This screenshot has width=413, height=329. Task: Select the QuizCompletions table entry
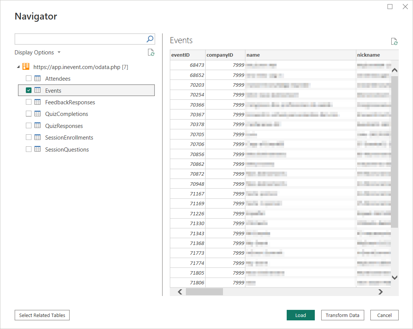67,114
